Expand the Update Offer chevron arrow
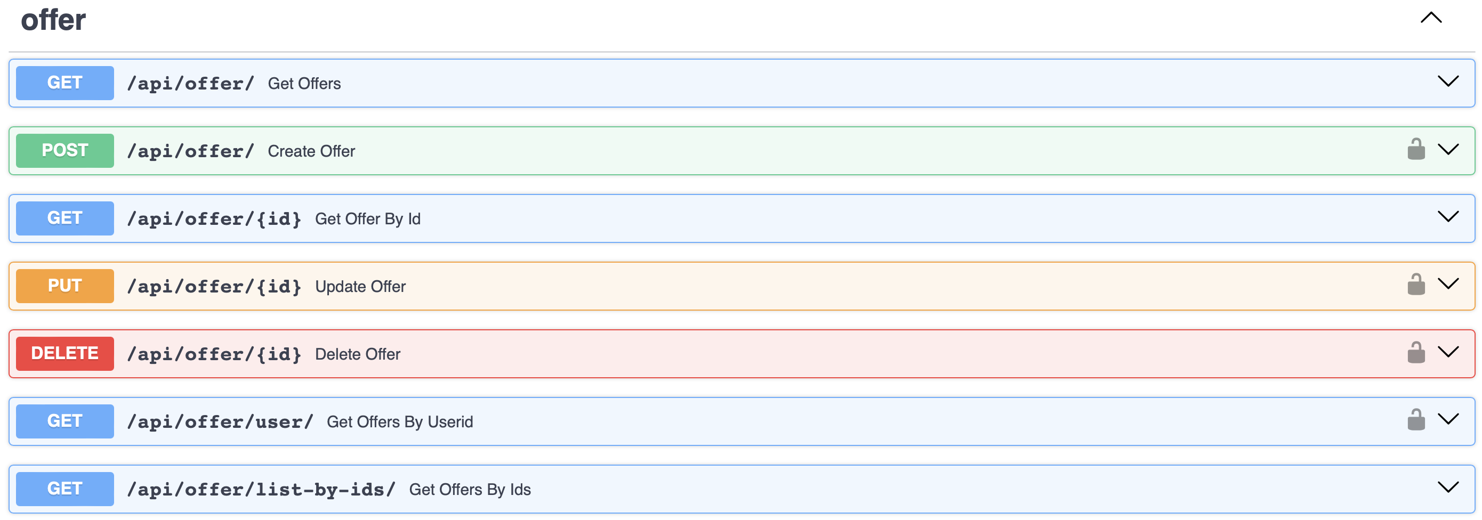The image size is (1482, 520). tap(1447, 284)
